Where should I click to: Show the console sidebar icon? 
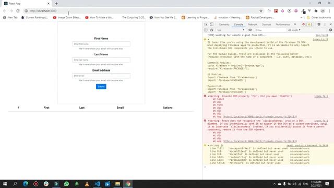pos(206,30)
